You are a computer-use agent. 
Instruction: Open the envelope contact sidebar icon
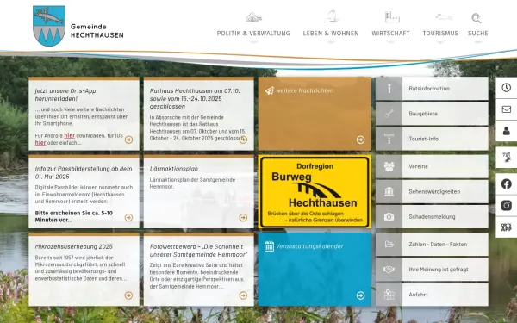coord(506,109)
